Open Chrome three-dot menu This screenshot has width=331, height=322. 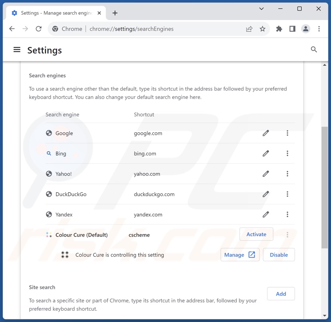319,29
